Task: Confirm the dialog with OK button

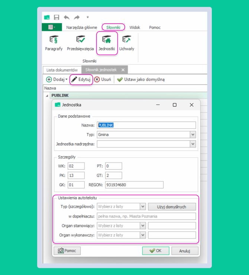Action: click(x=156, y=251)
